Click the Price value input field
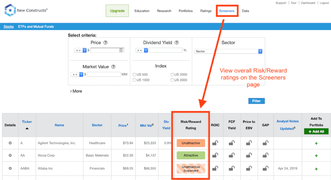Image resolution: width=331 pixels, height=180 pixels. (107, 50)
